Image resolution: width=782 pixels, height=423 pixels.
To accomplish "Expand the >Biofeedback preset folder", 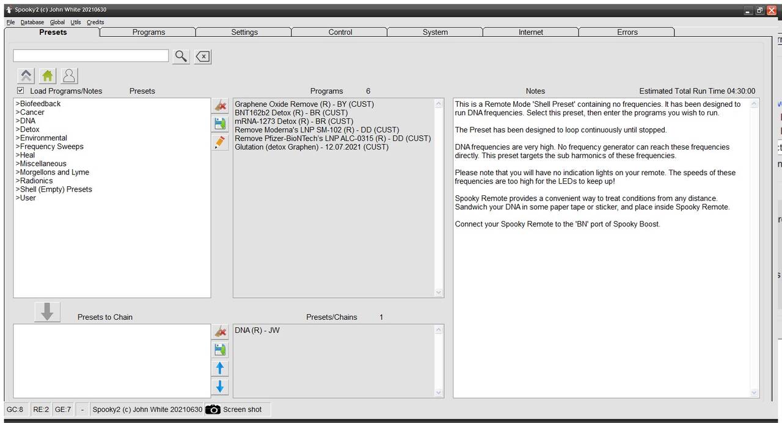I will (x=38, y=104).
